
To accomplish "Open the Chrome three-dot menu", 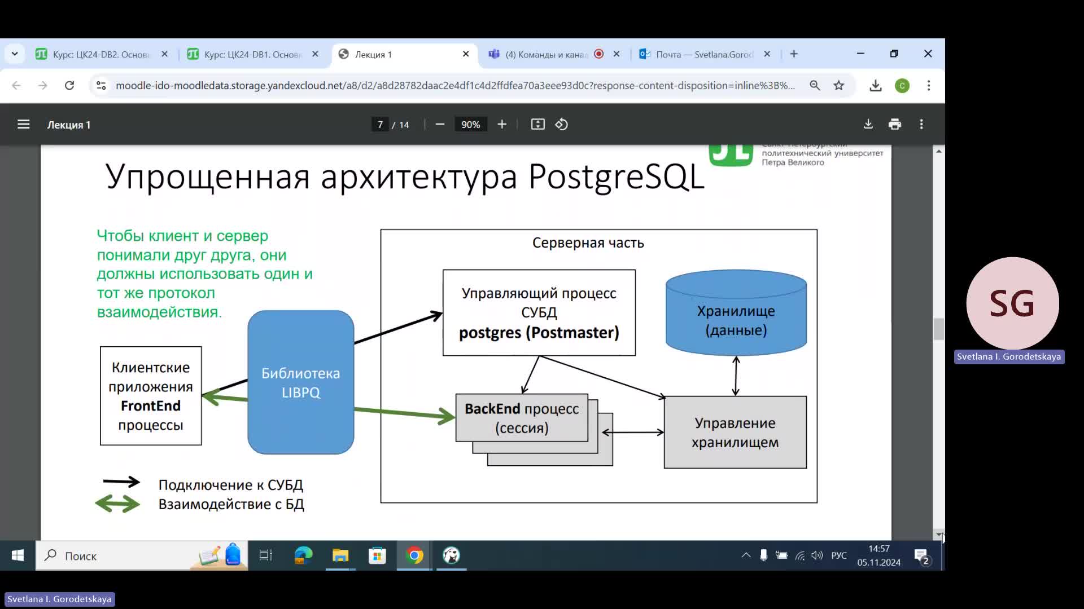I will (929, 86).
